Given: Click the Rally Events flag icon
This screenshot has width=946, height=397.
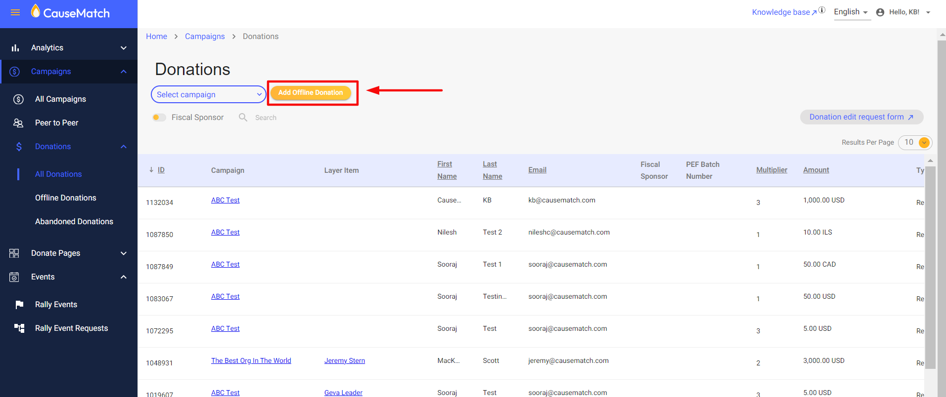Looking at the screenshot, I should tap(19, 305).
